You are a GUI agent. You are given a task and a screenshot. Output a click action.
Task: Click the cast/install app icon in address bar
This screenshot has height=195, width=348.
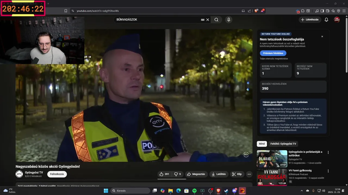tap(243, 11)
